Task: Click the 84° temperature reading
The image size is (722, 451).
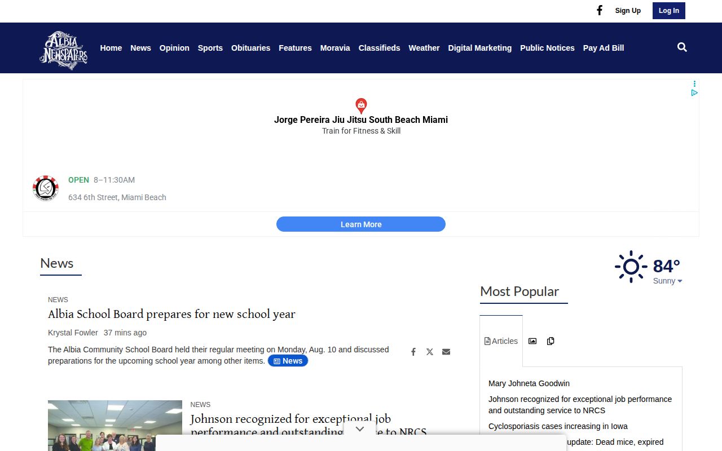Action: pos(666,266)
